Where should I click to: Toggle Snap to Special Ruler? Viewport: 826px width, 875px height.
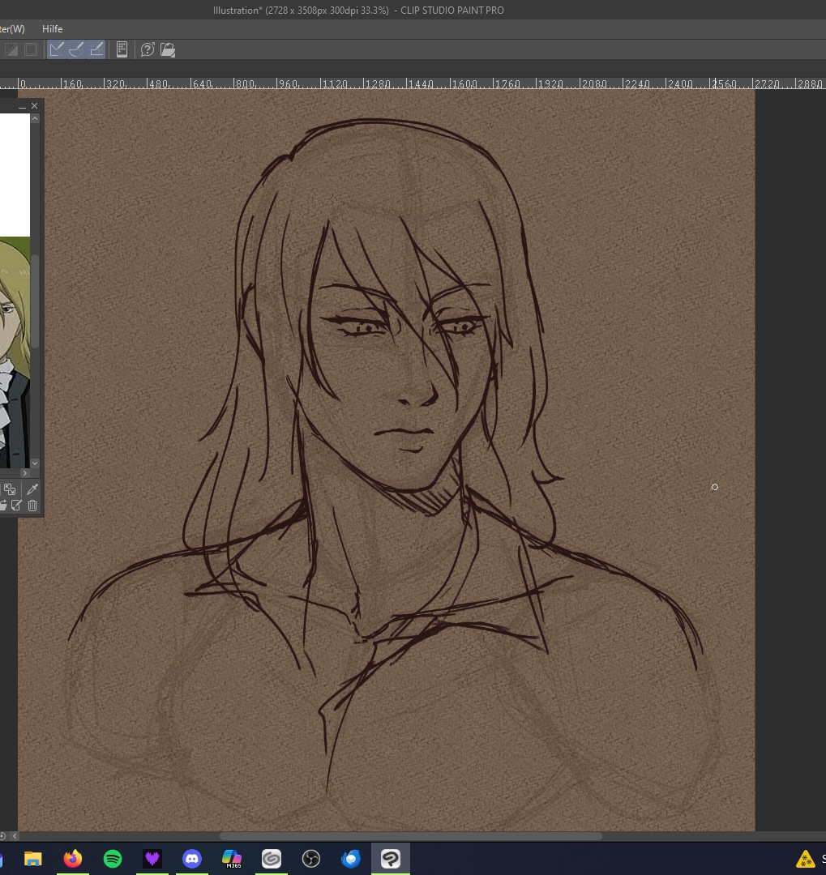(76, 49)
